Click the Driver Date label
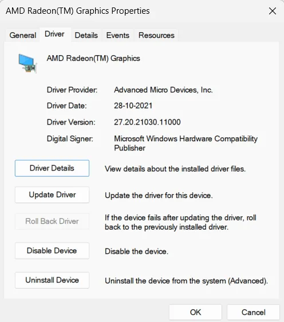 pos(67,106)
